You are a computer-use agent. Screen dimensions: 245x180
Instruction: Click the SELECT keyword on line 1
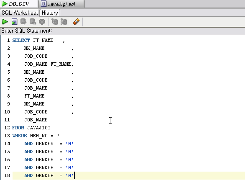21,40
